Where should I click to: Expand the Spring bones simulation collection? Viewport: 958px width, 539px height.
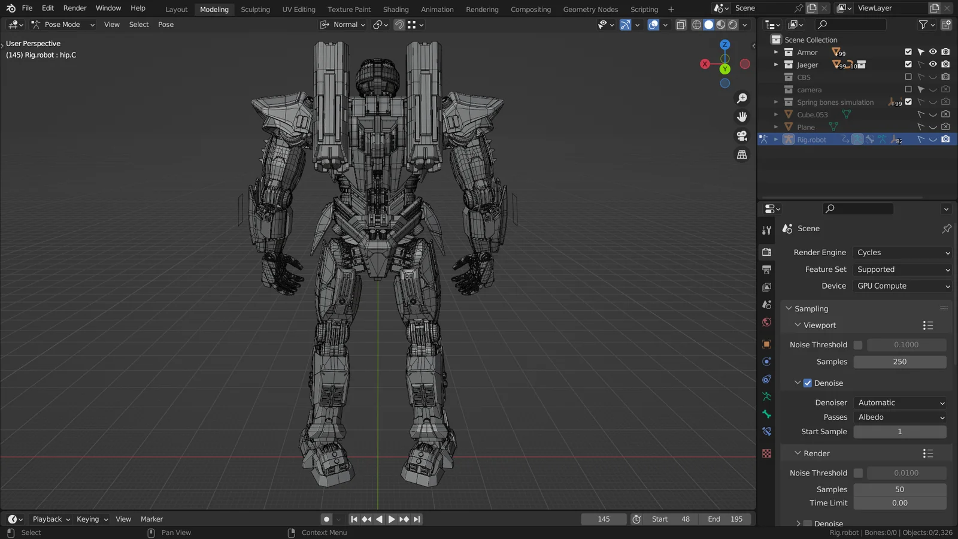click(x=775, y=102)
